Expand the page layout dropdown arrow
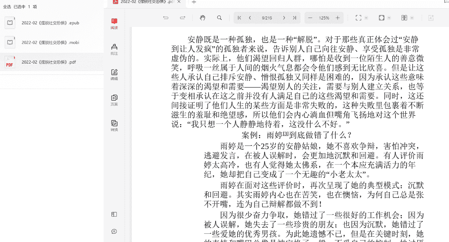 click(x=412, y=18)
